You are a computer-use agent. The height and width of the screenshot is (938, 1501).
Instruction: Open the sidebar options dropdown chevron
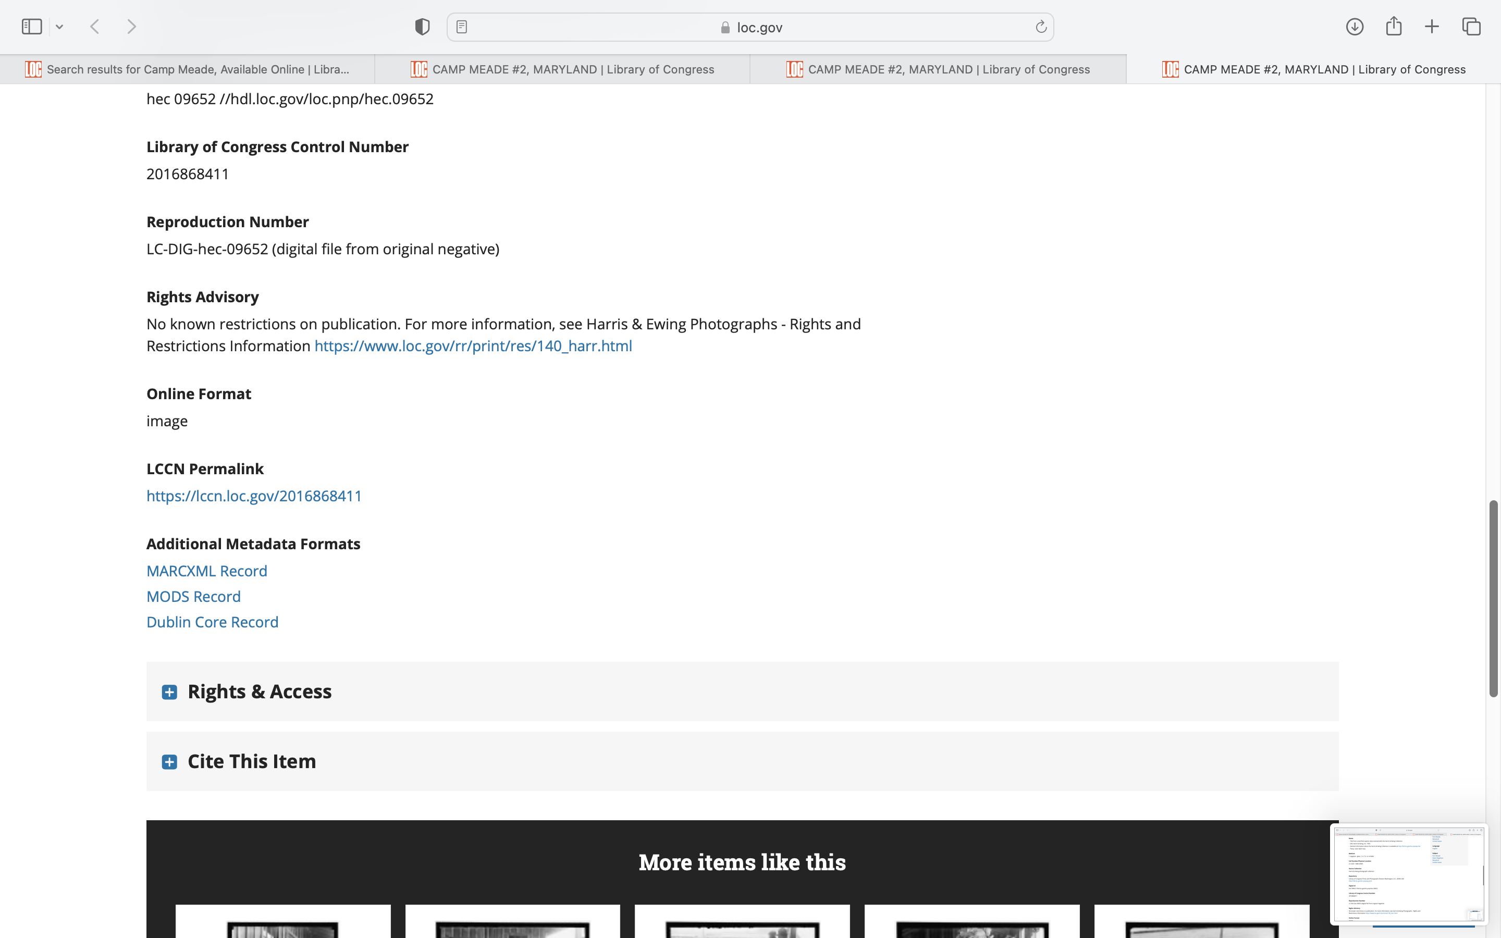[x=59, y=27]
